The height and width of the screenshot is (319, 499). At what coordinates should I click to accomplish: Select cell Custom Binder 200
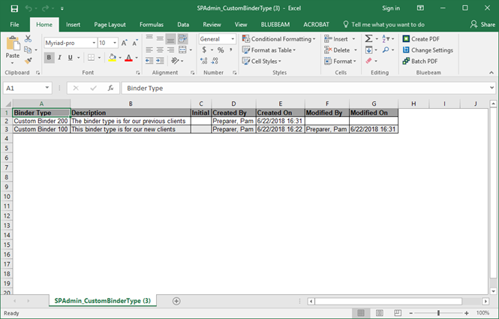[41, 121]
